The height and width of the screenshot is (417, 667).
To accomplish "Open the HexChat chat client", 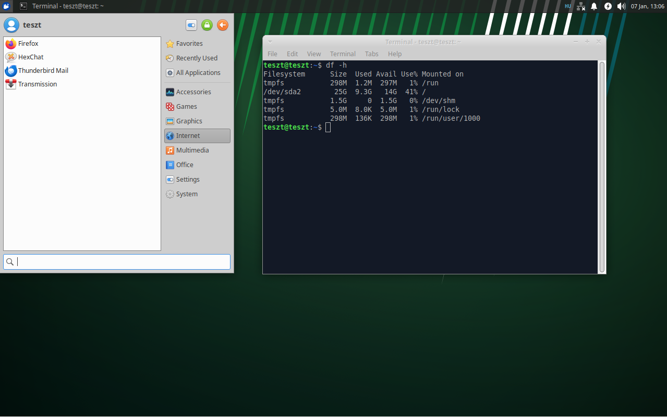I will pos(29,57).
